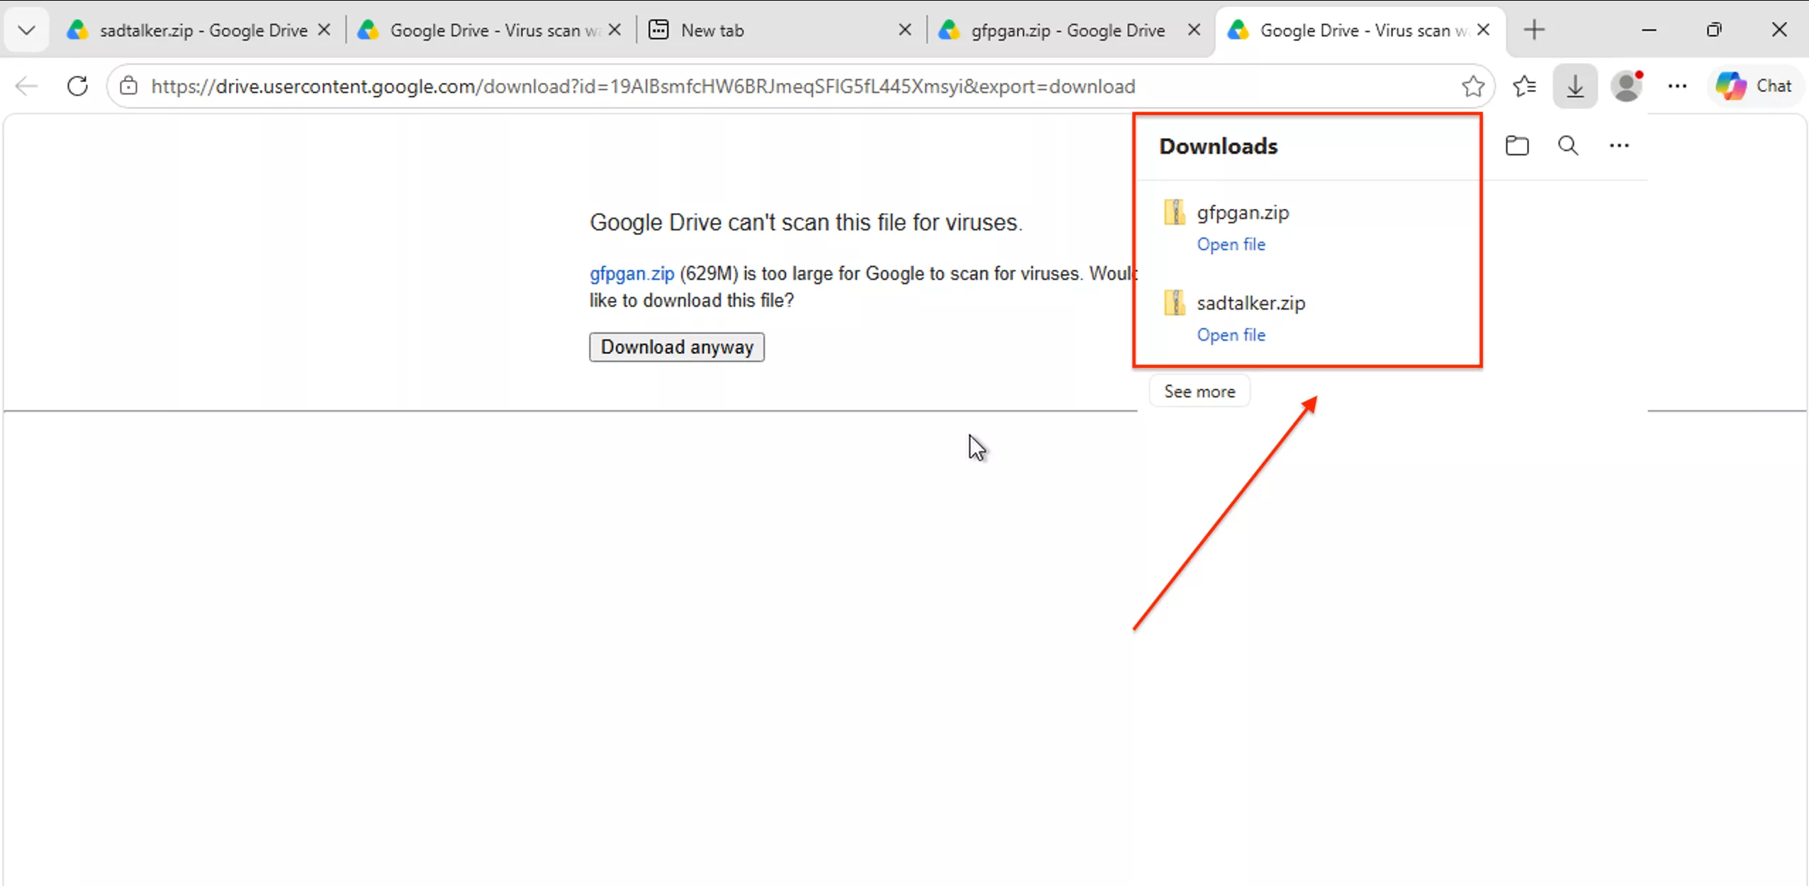Close the gfpgan.zip Google Drive tab
The height and width of the screenshot is (886, 1809).
[1194, 30]
